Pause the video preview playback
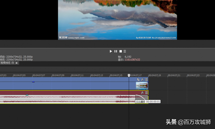This screenshot has width=215, height=129. [116, 51]
